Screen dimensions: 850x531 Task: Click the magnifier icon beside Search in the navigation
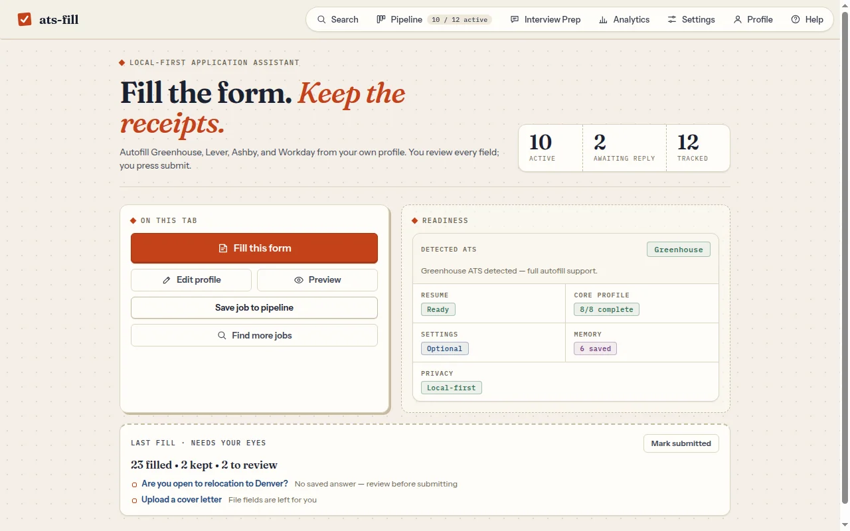(321, 20)
